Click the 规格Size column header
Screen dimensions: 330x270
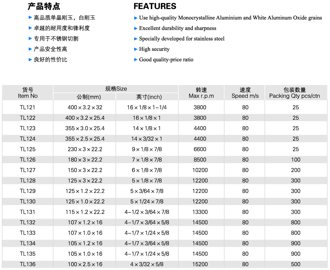pos(116,89)
